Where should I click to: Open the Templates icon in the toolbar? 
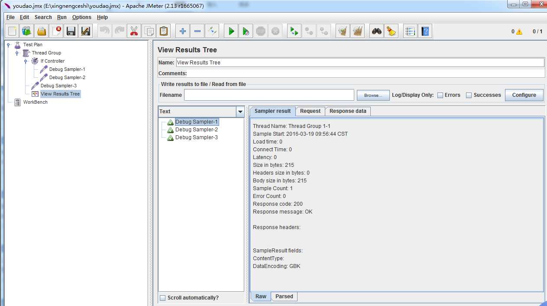point(27,31)
